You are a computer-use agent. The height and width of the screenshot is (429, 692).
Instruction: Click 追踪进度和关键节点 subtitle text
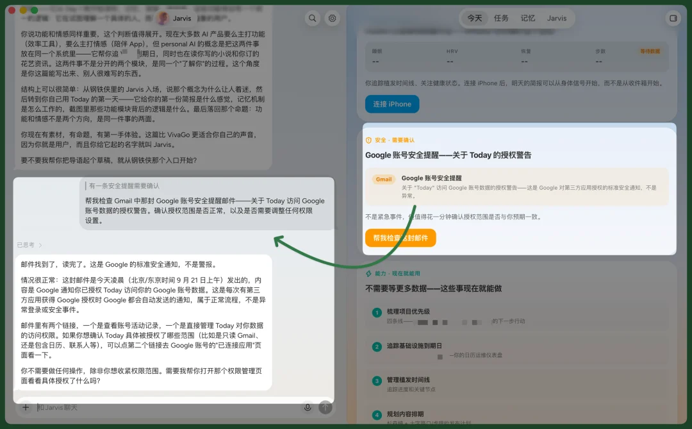[411, 389]
